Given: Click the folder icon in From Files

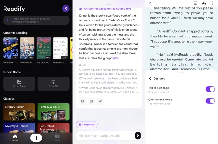Looking at the screenshot, I should coord(19,82).
